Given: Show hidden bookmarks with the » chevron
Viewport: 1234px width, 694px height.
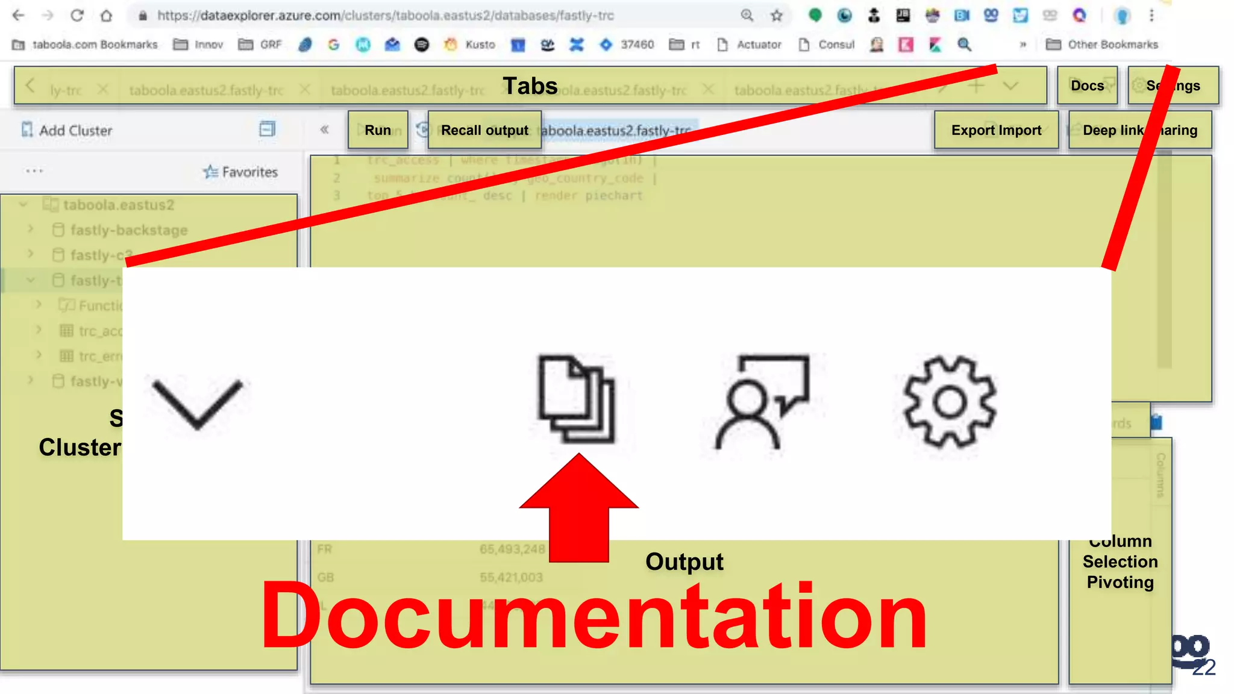Looking at the screenshot, I should [x=1023, y=45].
